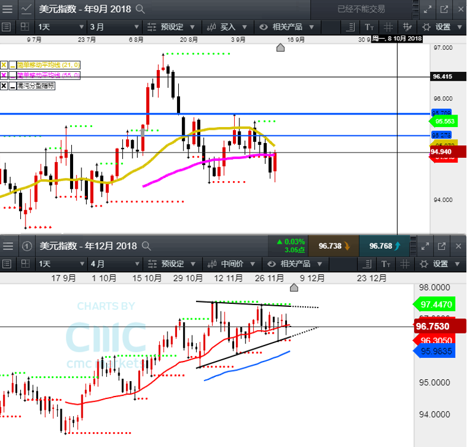
Task: Change 1天 interval in bottom chart
Action: [x=61, y=264]
